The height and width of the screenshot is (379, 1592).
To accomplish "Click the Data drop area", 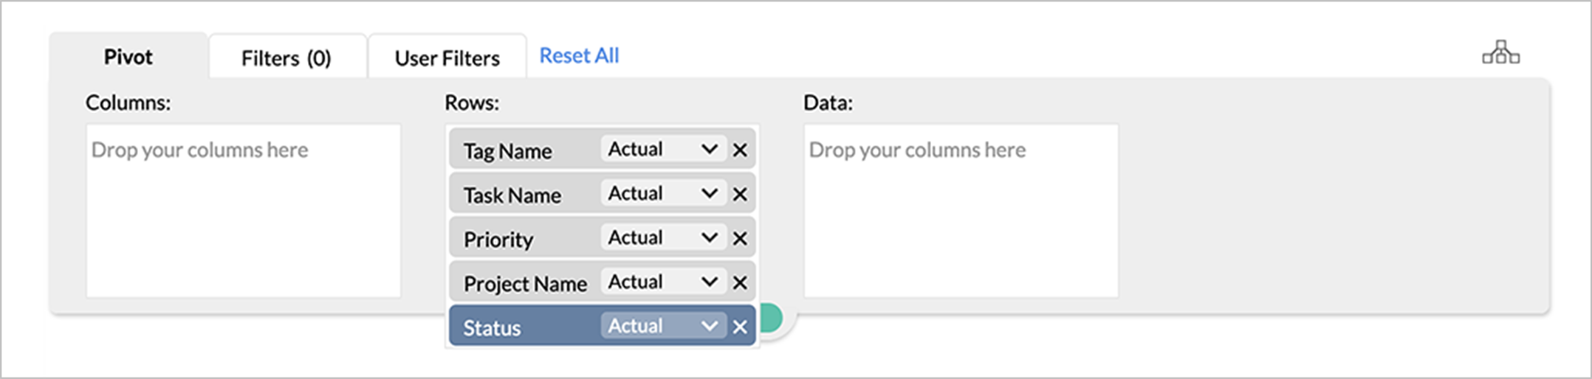I will [961, 211].
